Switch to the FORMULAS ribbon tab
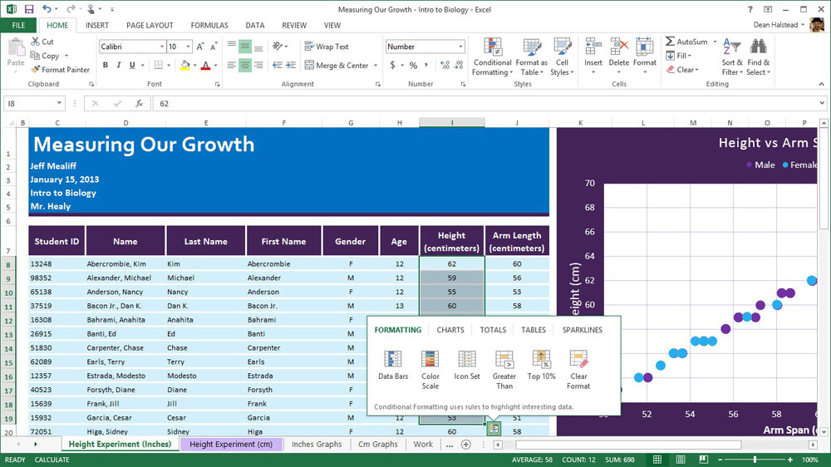Screen dimensions: 831x467 pyautogui.click(x=209, y=25)
